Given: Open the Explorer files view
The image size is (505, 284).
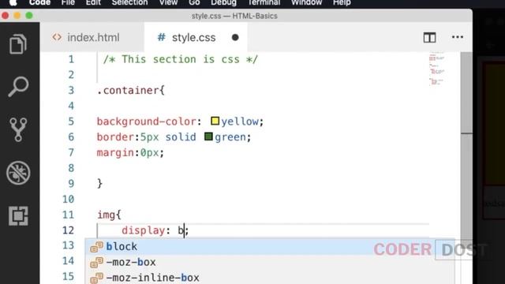Looking at the screenshot, I should pos(17,44).
